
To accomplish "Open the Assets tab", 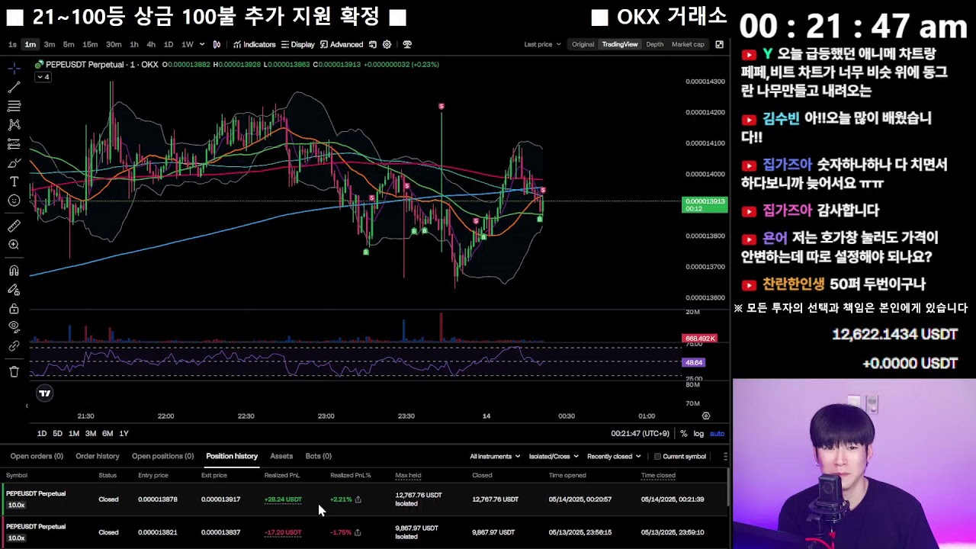I will coord(281,456).
